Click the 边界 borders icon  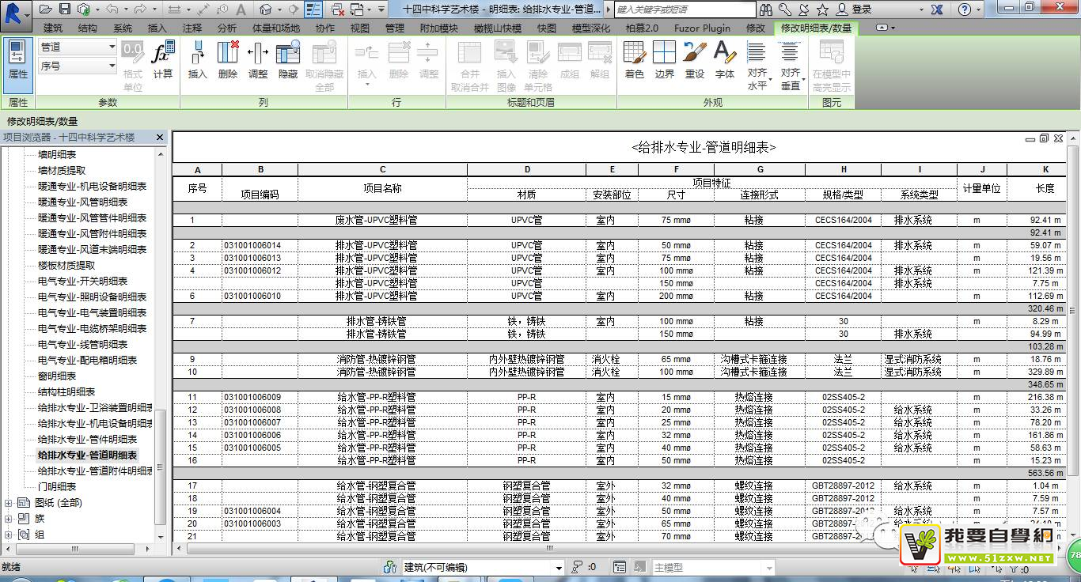point(664,60)
